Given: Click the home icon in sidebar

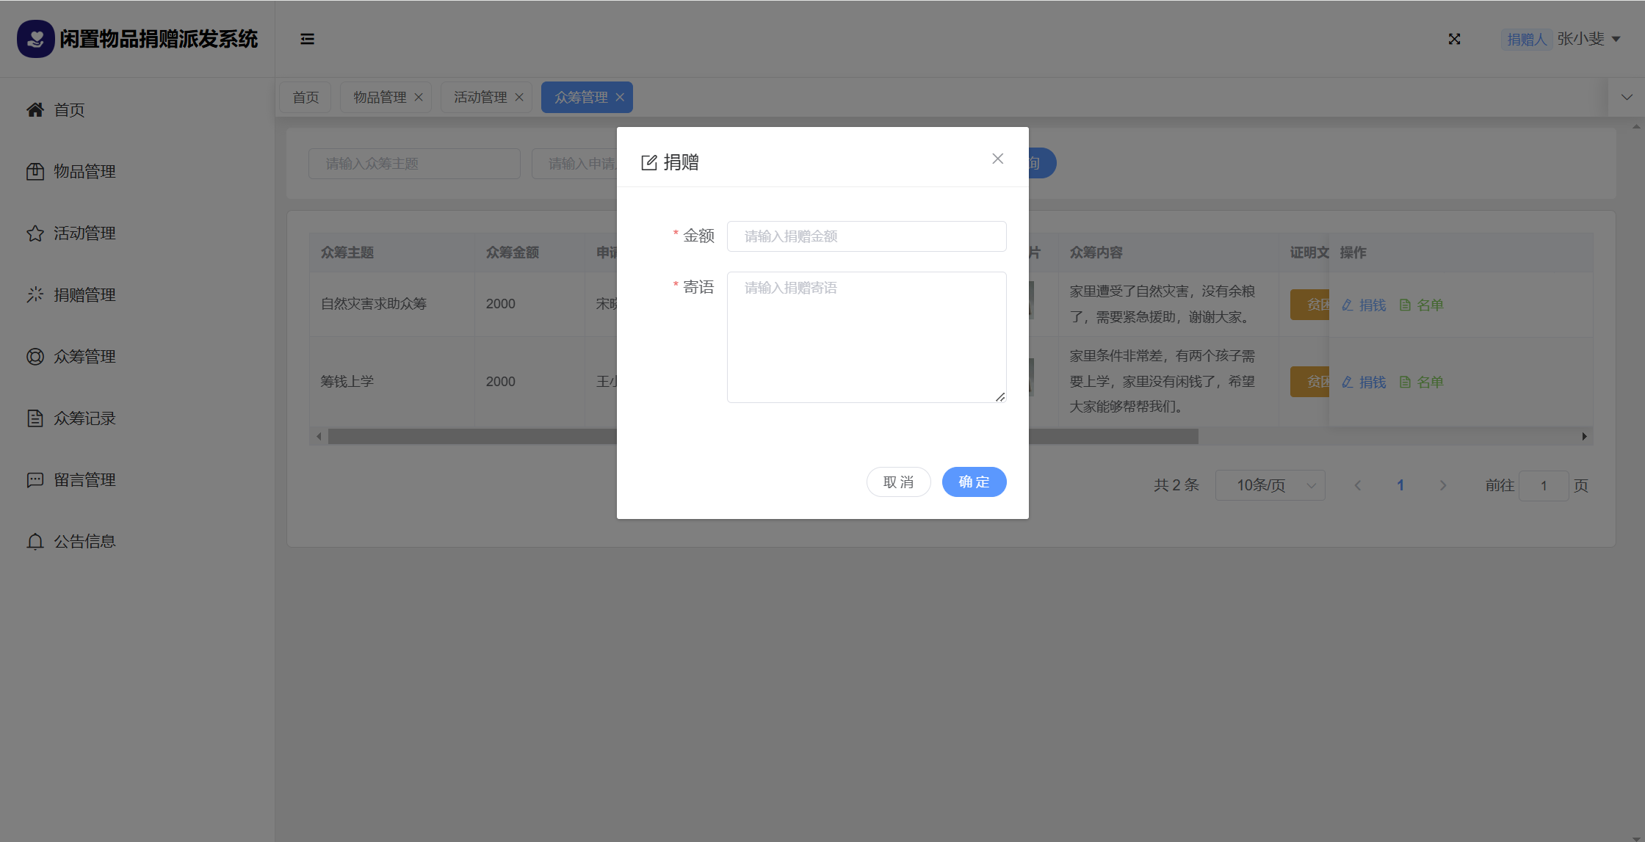Looking at the screenshot, I should coord(35,110).
